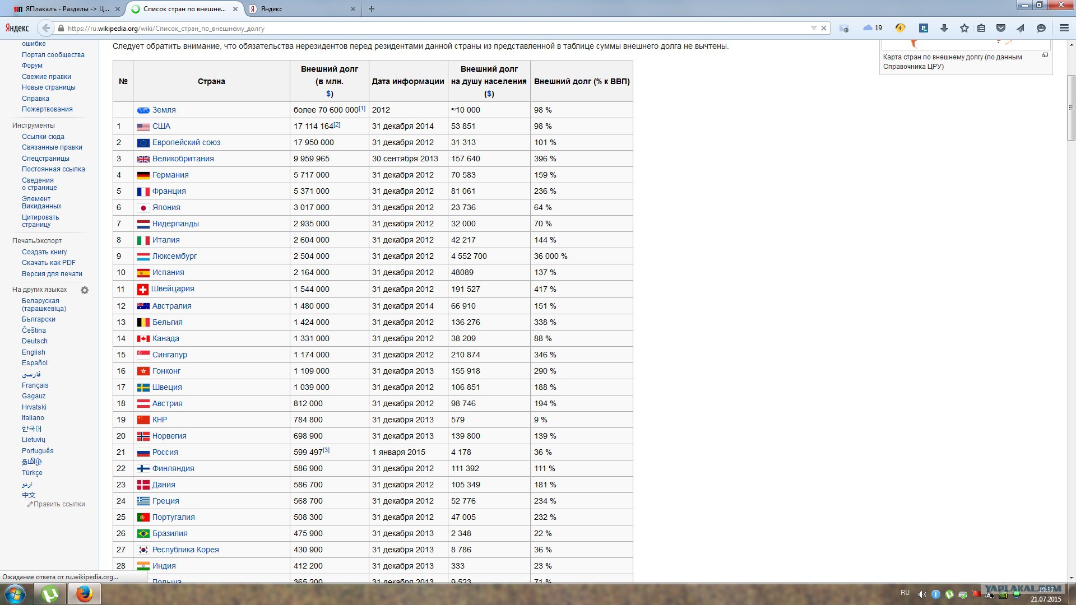Click the show desktop strip
The width and height of the screenshot is (1076, 605).
[1072, 594]
